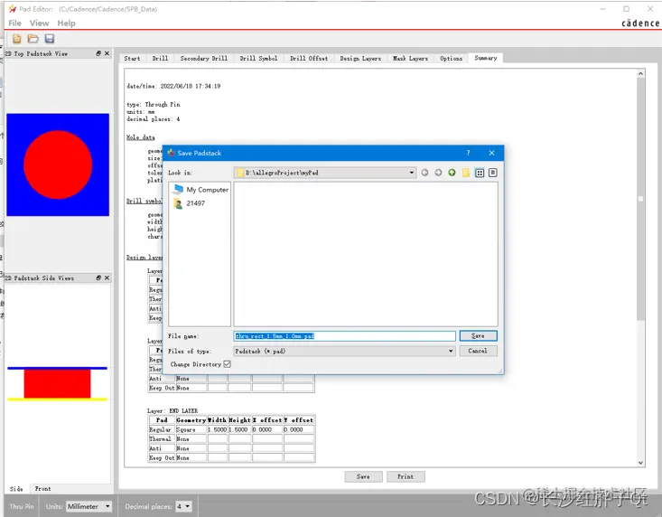Click the summary vertical scrollbar

pos(641,199)
